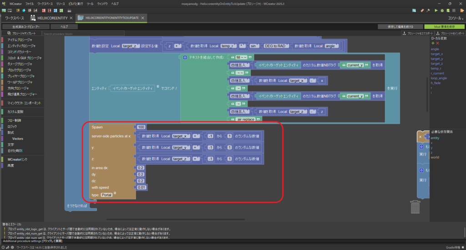Image resolution: width=466 pixels, height=250 pixels.
Task: Click the red X remove variable icon
Action: (x=437, y=43)
